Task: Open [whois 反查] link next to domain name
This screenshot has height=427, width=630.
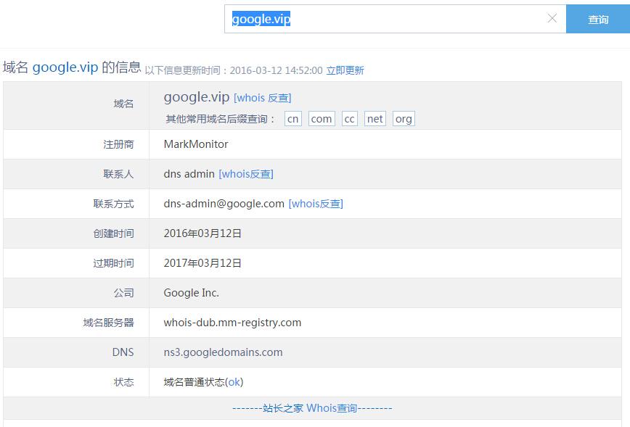Action: 262,98
